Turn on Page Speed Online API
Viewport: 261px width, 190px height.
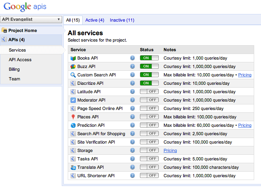(x=149, y=108)
